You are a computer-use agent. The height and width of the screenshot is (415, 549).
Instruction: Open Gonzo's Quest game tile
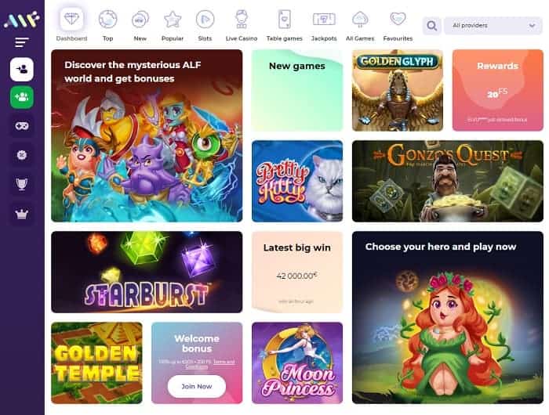click(x=448, y=181)
